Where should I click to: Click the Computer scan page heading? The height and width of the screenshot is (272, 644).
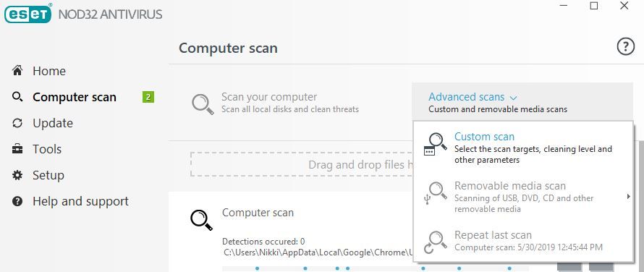click(x=228, y=48)
